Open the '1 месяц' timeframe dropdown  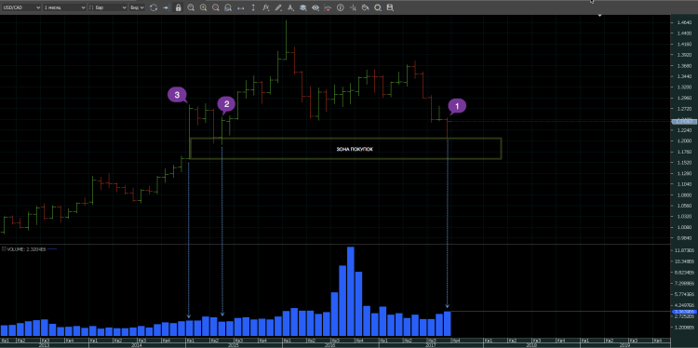[x=64, y=7]
